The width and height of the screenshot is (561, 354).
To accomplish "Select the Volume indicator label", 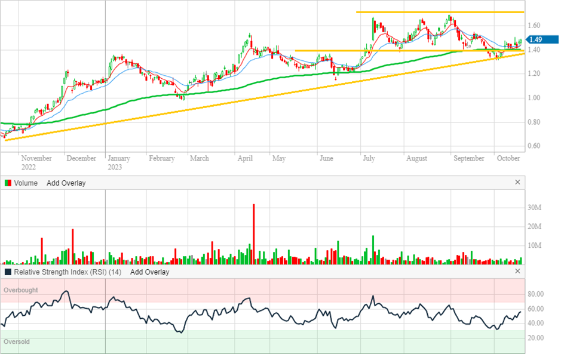I will (25, 183).
